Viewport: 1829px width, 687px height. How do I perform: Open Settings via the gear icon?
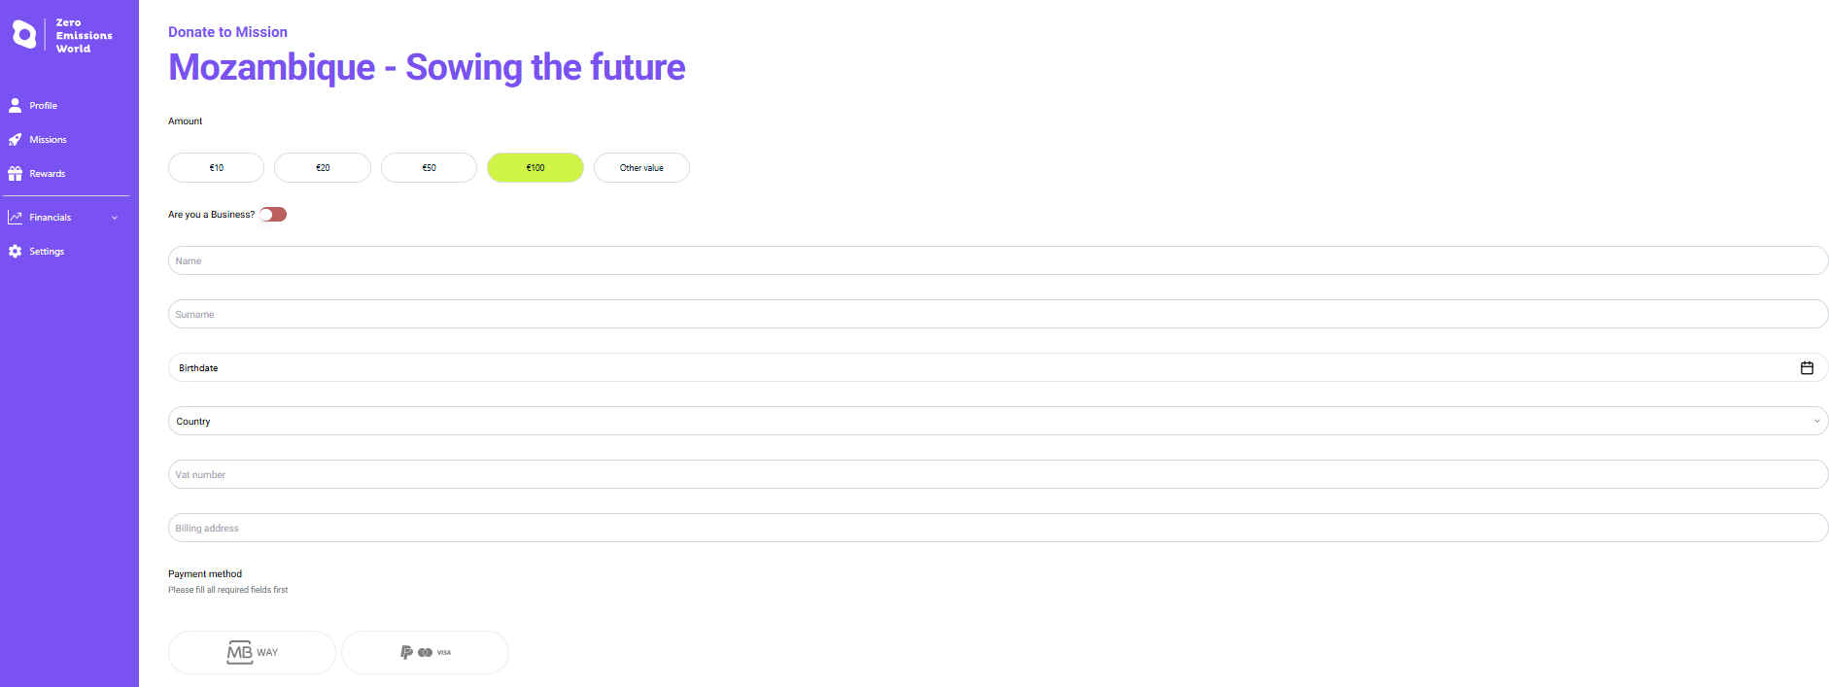[15, 252]
